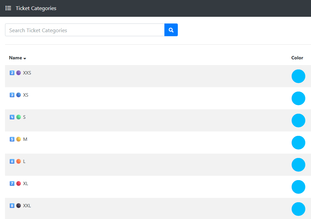Click the blue color swatch for XXS
This screenshot has height=219, width=311.
(298, 76)
